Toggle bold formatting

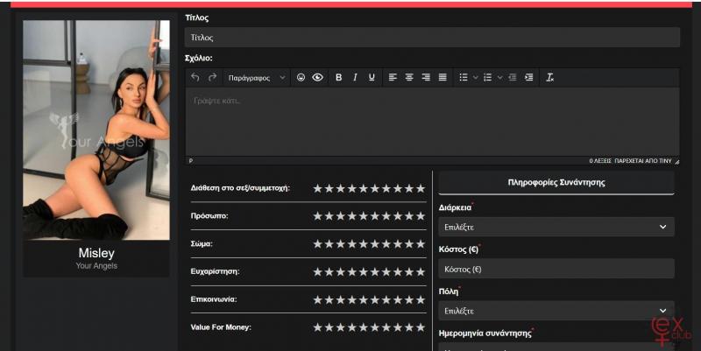point(338,77)
